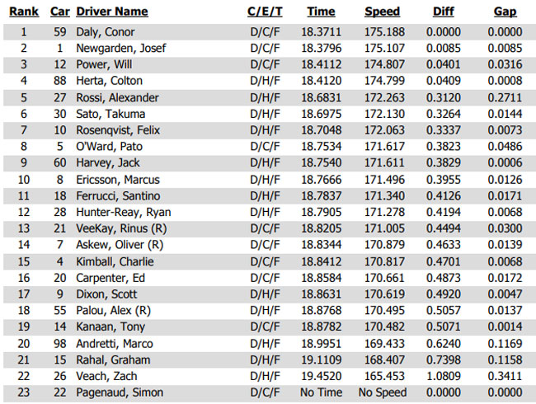
Task: Click Hunter-Reay, Ryan driver name
Action: [x=124, y=212]
